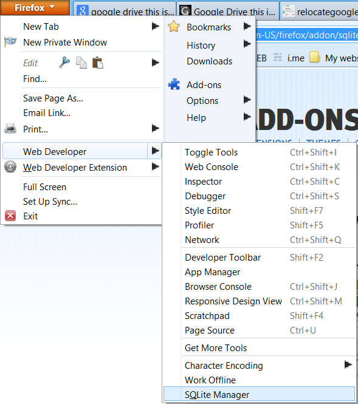This screenshot has width=358, height=404.
Task: Expand the Character Encoding submenu arrow
Action: [348, 365]
